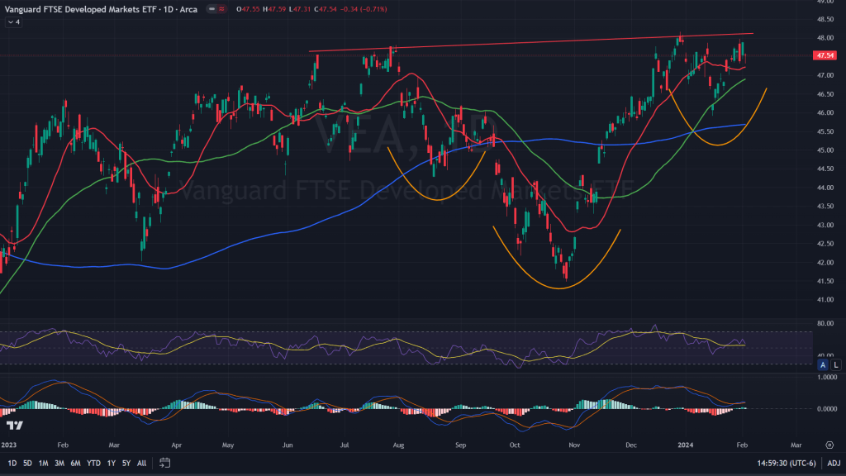Select the YTD time range
This screenshot has width=846, height=476.
pos(94,463)
